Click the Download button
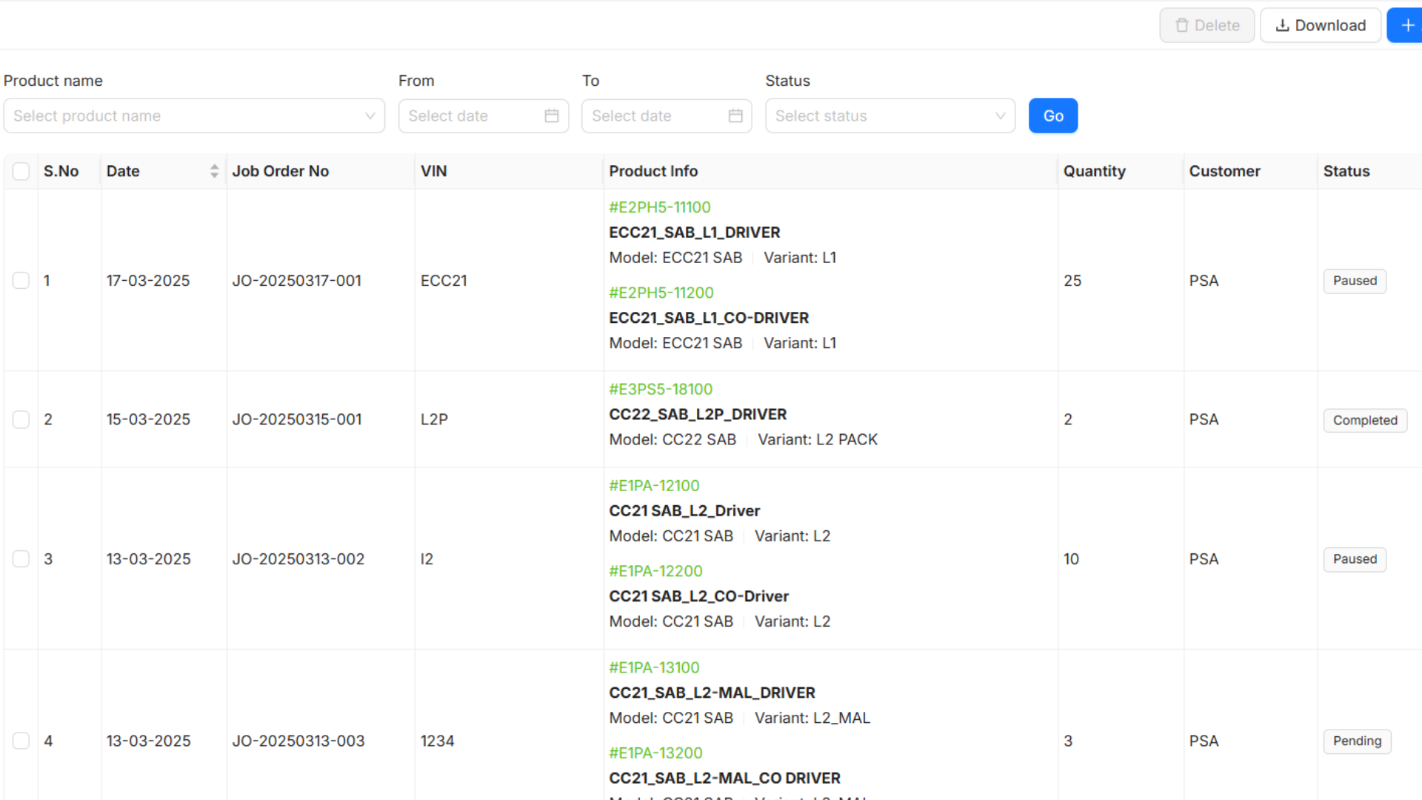Screen dimensions: 1422x800 (1321, 25)
